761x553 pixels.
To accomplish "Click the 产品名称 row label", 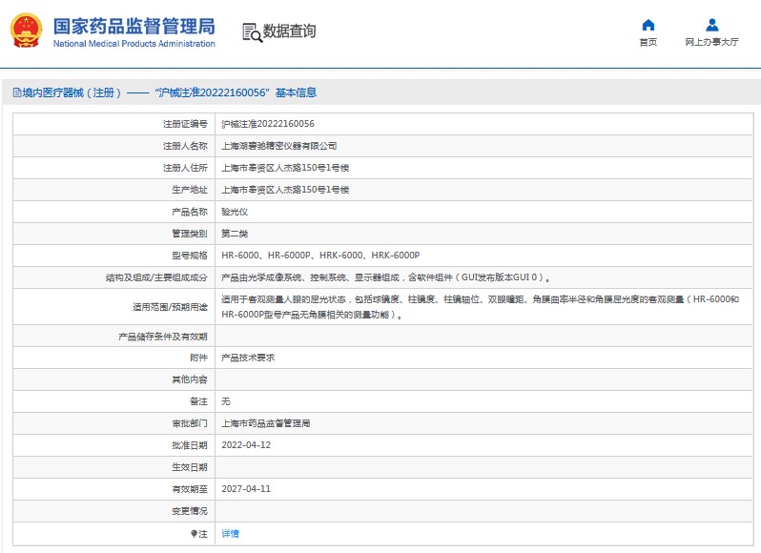I will click(189, 212).
